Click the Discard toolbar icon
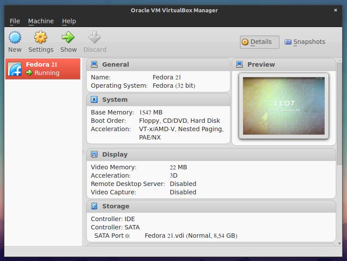The height and width of the screenshot is (261, 347). 95,37
